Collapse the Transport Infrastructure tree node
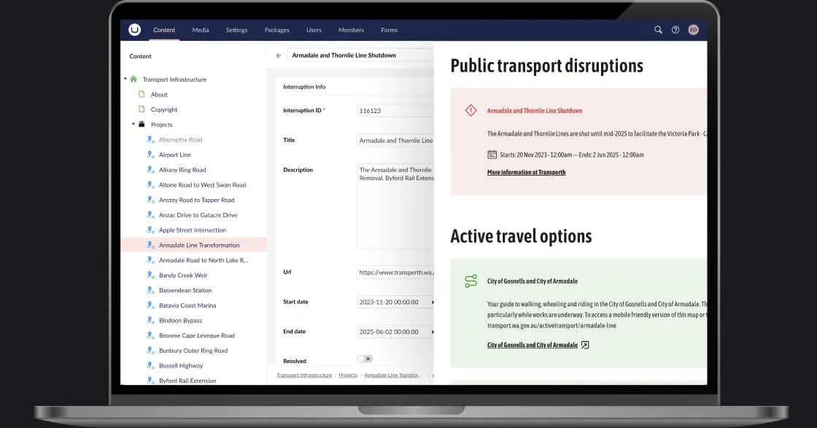 (x=125, y=79)
